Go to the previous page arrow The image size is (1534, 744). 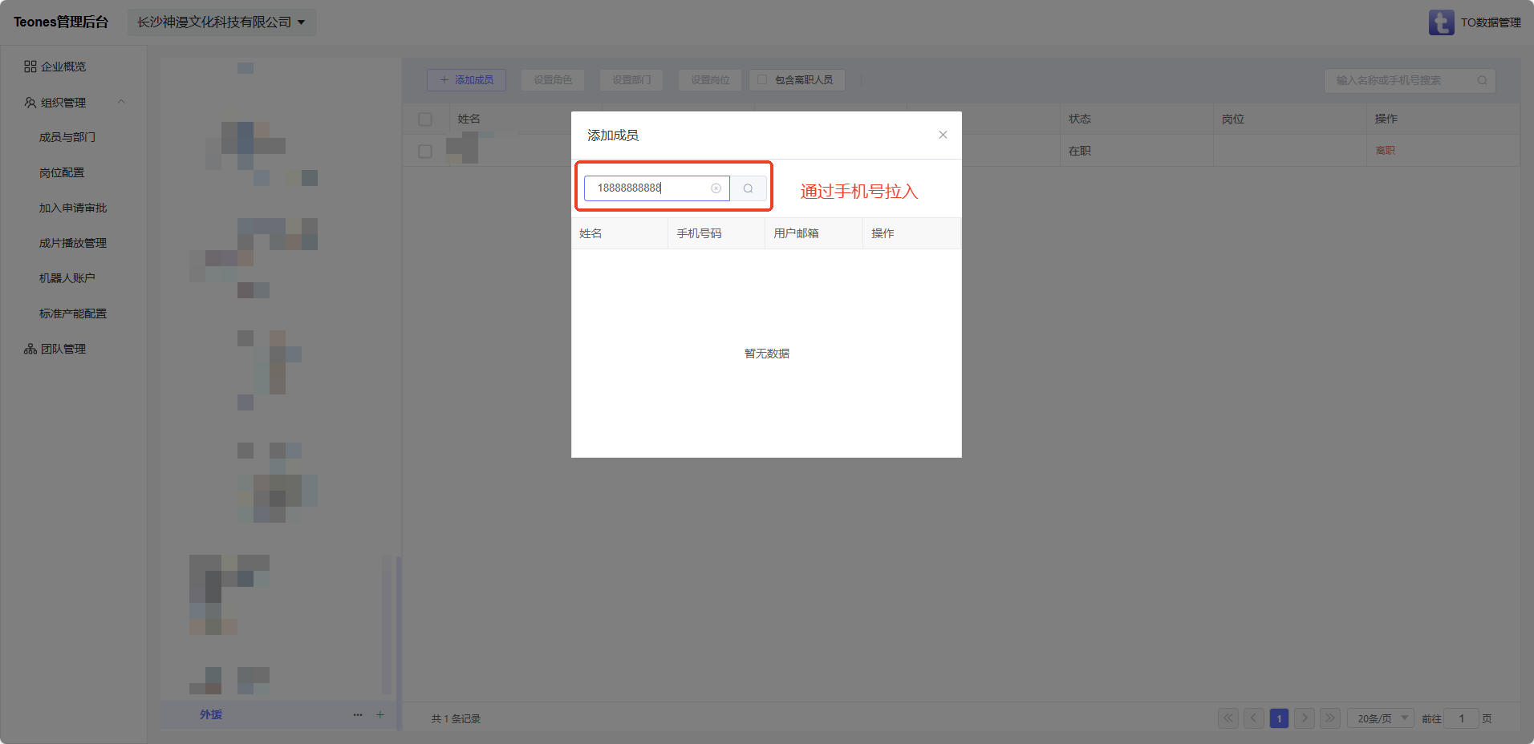tap(1253, 718)
